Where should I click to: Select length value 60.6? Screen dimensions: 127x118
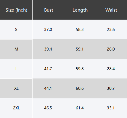[80, 88]
